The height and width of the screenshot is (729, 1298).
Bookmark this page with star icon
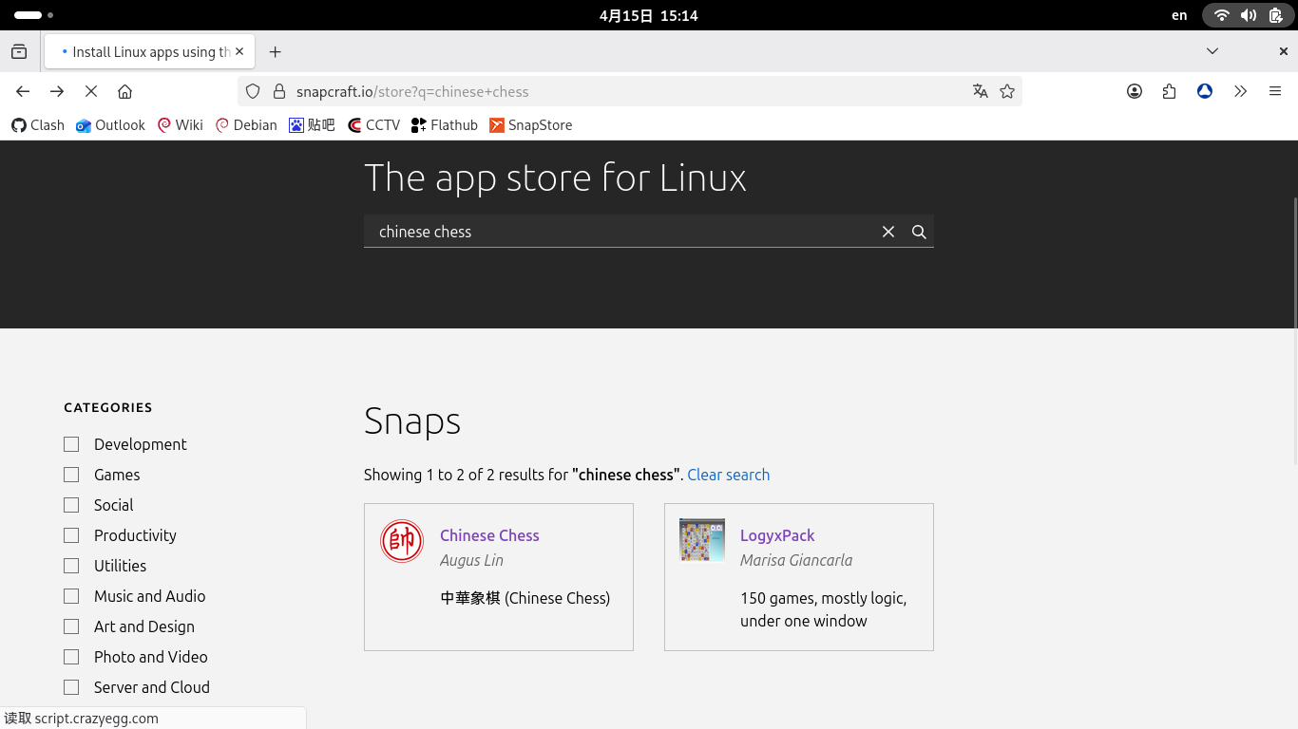coord(1007,91)
